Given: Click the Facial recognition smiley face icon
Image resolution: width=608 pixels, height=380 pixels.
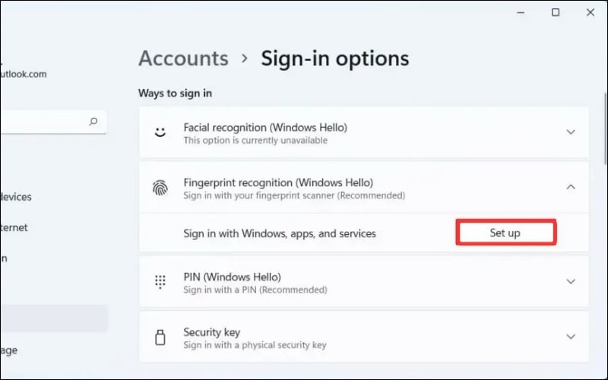Looking at the screenshot, I should [160, 133].
